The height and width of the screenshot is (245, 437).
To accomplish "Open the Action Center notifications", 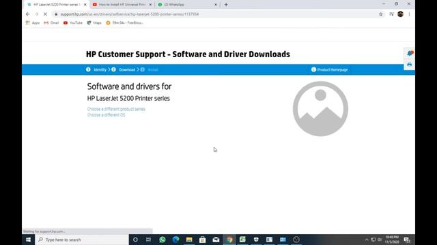I will pos(407,240).
